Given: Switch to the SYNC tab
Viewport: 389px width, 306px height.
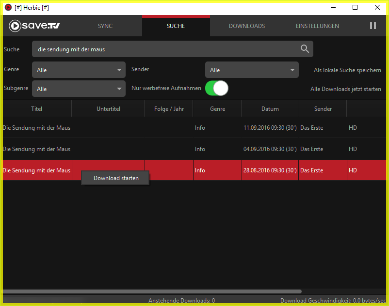Looking at the screenshot, I should (105, 26).
